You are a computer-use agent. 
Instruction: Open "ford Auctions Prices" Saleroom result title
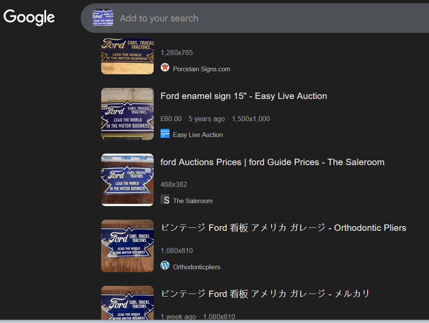coord(272,162)
